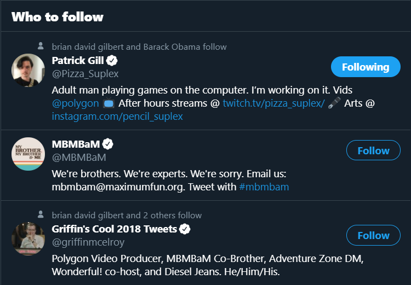Viewport: 411px width, 285px height.
Task: Click the @MBMBaM handle text
Action: (x=79, y=158)
